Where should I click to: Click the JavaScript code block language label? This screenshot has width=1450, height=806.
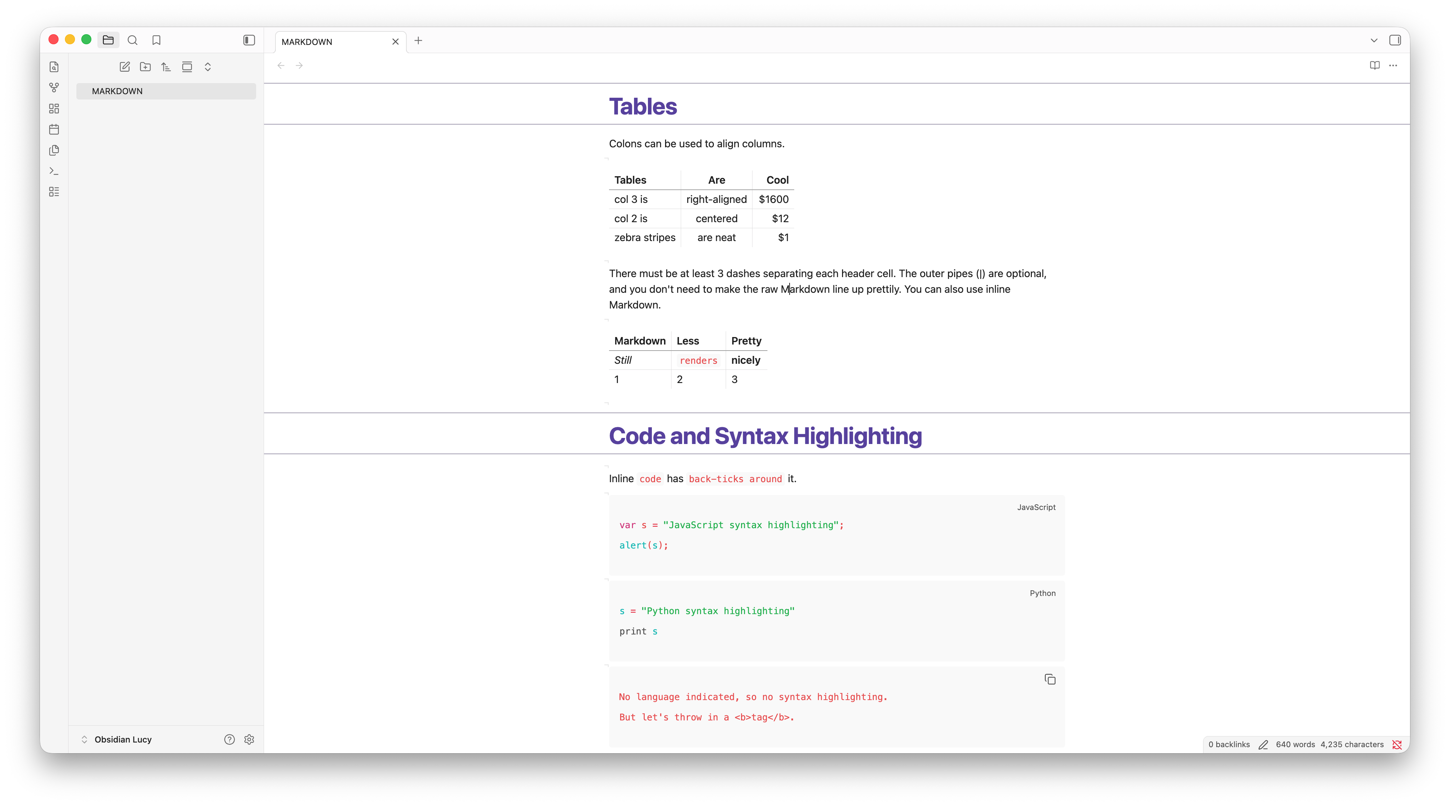pos(1036,507)
